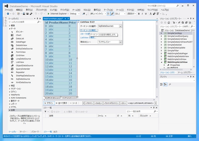Click the Bold formatting button
The image size is (199, 141).
coord(139,14)
